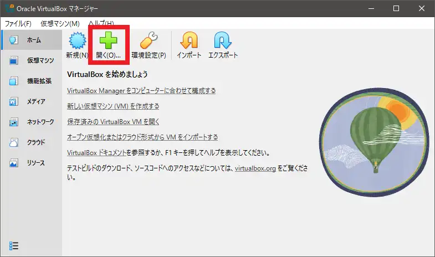Open link 保存済みの VirtualBox VM を開く
The height and width of the screenshot is (257, 435).
(x=113, y=122)
